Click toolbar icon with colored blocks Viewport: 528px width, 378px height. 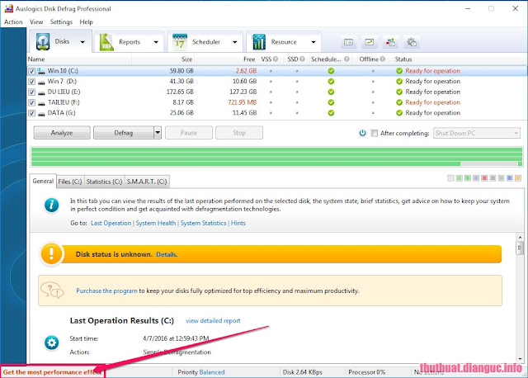390,42
